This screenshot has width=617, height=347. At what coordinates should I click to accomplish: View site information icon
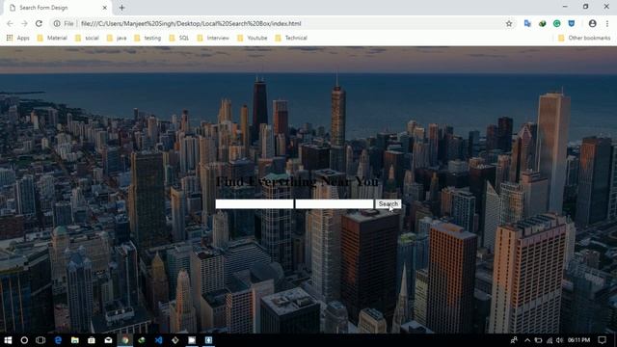click(x=57, y=23)
